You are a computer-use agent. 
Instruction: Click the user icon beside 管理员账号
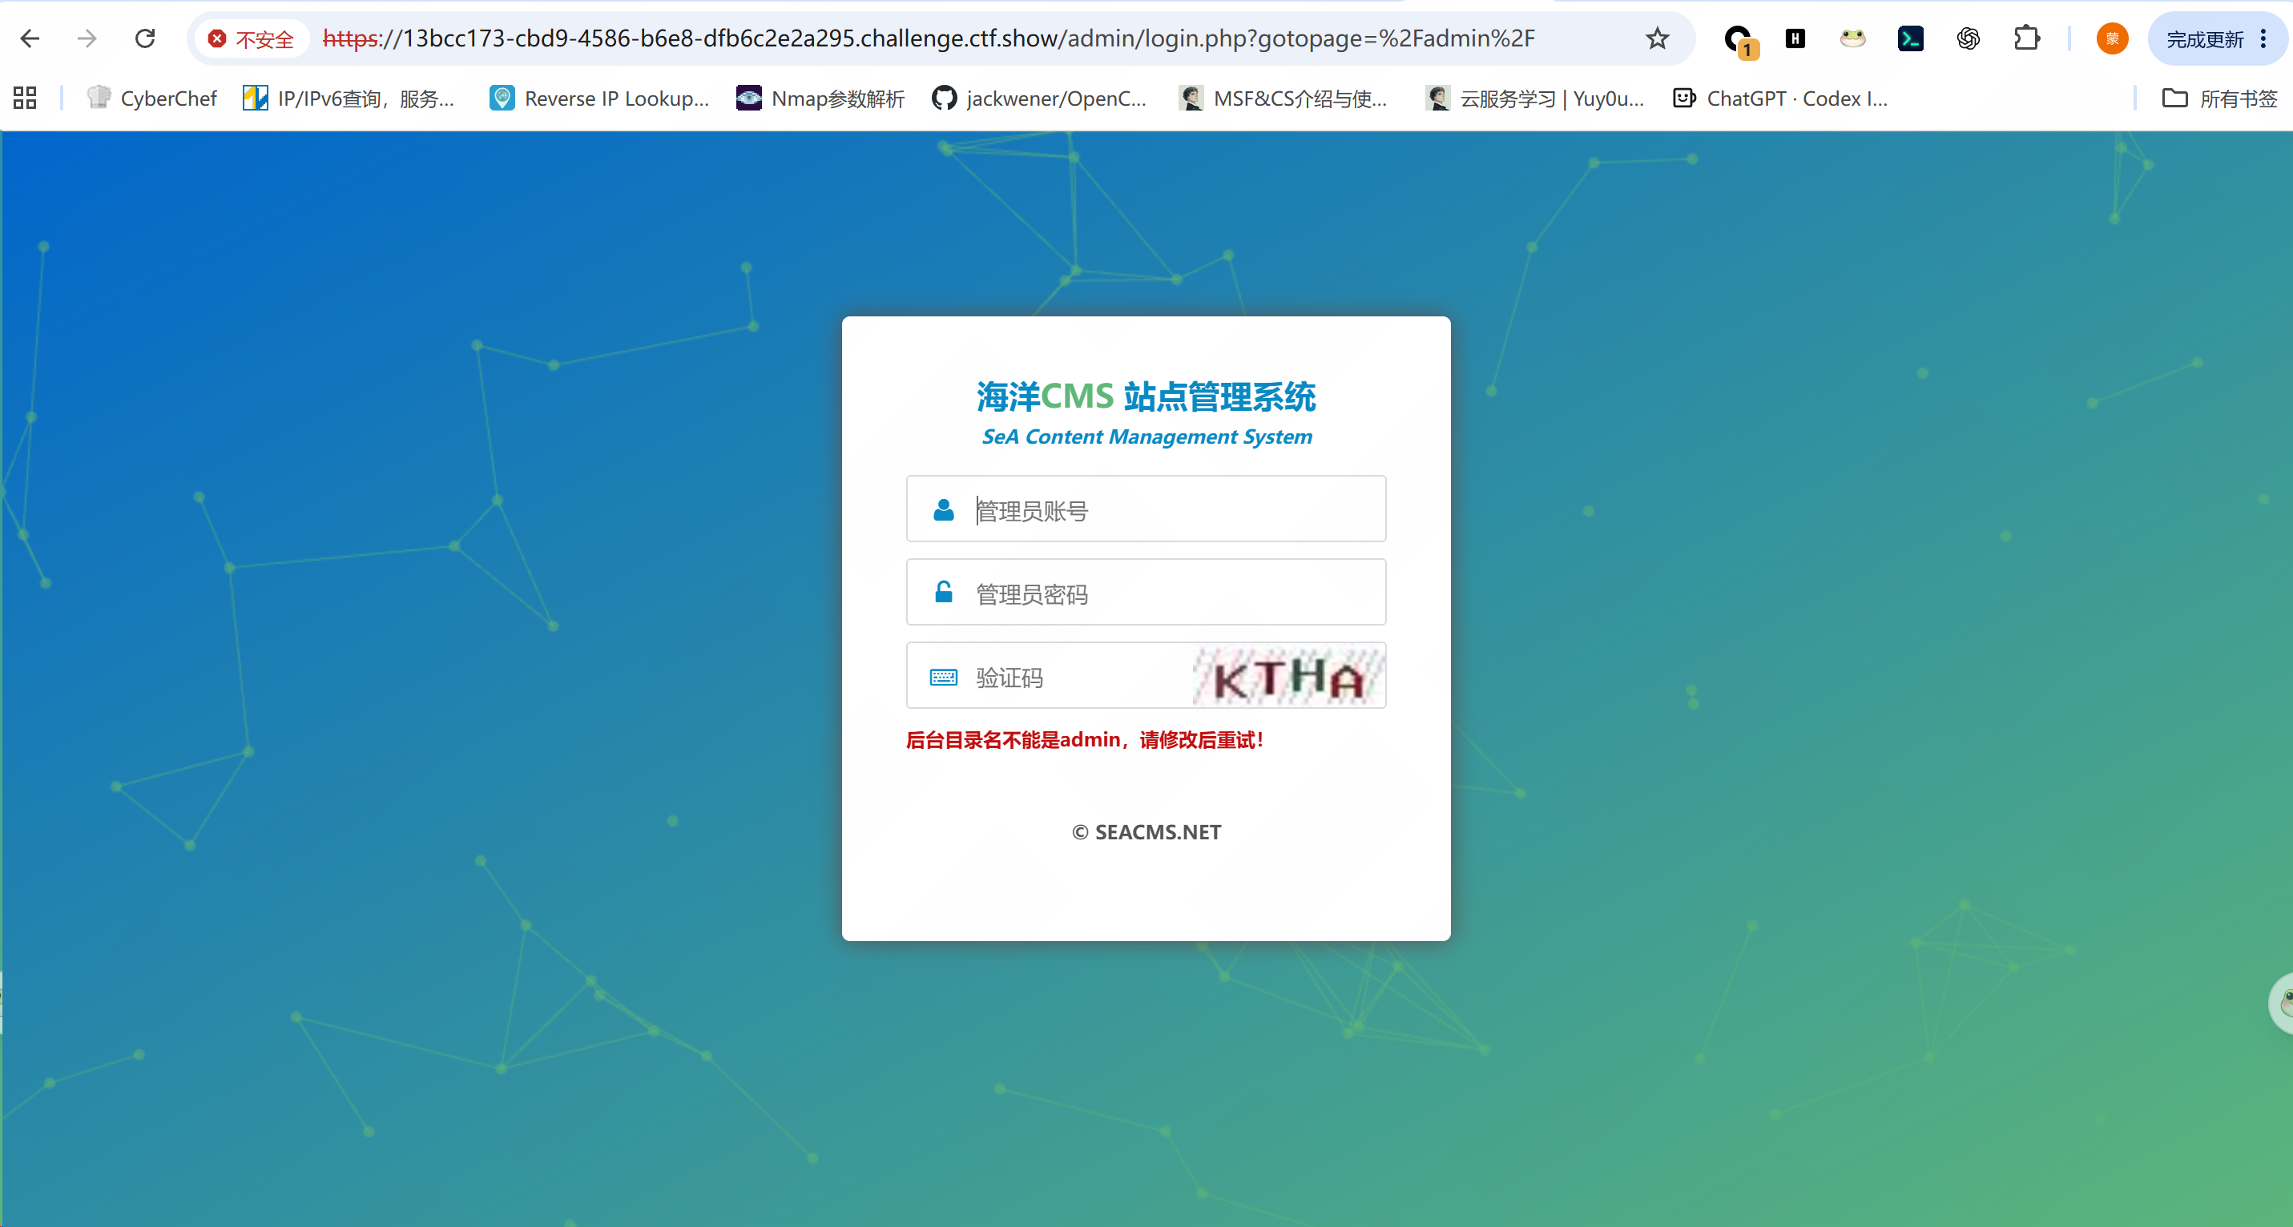point(944,510)
